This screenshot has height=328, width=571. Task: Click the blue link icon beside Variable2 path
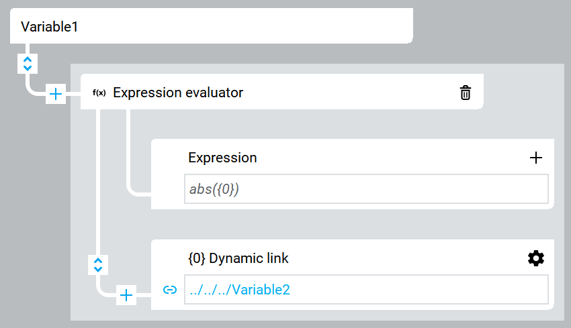tap(170, 290)
